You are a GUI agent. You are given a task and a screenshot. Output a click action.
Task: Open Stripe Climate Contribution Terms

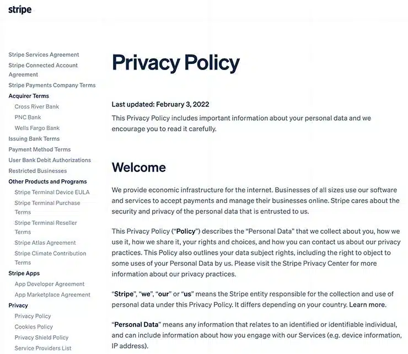click(x=50, y=254)
